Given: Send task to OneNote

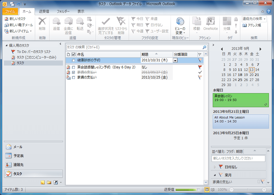Looking at the screenshot, I should click(210, 24).
